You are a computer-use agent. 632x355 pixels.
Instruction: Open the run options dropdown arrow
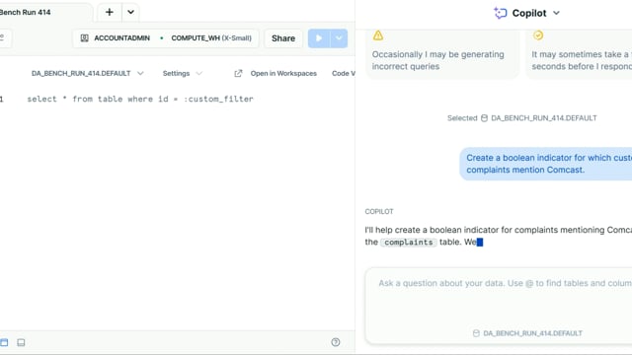point(339,38)
